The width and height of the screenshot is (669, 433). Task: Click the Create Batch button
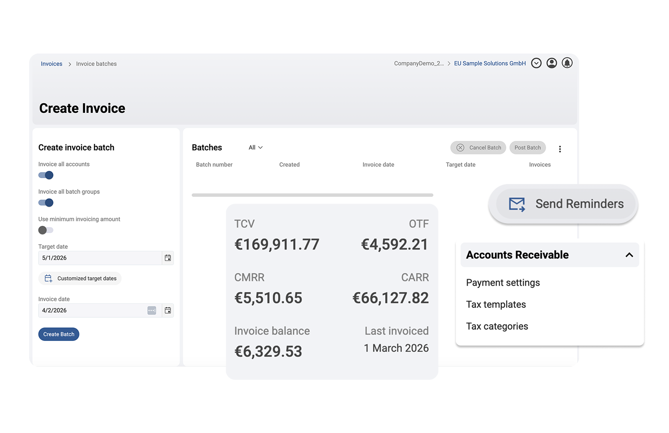coord(59,334)
